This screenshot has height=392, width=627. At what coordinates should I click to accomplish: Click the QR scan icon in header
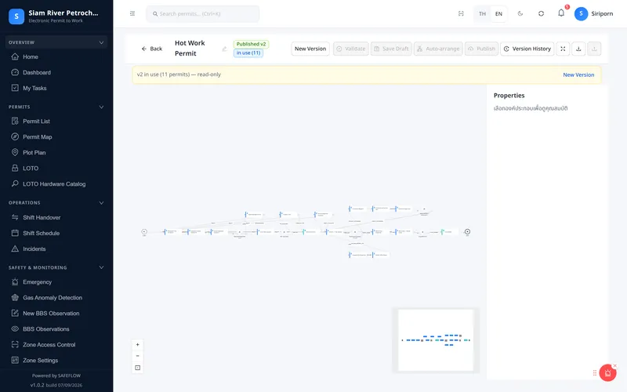[461, 13]
